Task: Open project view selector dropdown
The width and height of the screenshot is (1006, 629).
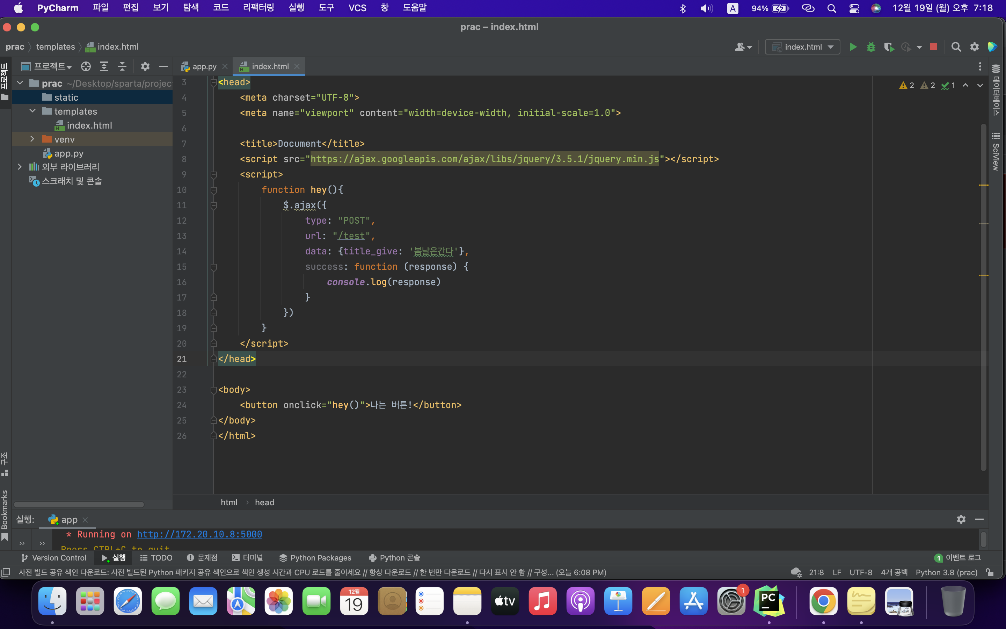Action: coord(47,66)
